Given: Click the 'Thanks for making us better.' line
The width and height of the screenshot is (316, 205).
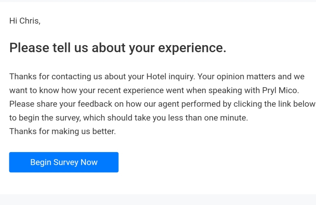Looking at the screenshot, I should point(62,131).
